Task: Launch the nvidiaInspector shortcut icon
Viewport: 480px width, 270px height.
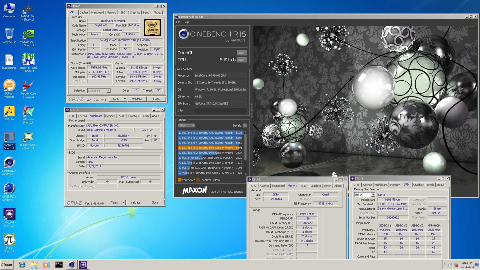Action: point(28,37)
